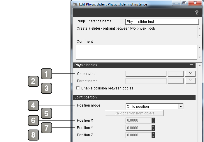204x142 pixels.
Task: Enable collision between bodies checkbox
Action: (x=78, y=88)
